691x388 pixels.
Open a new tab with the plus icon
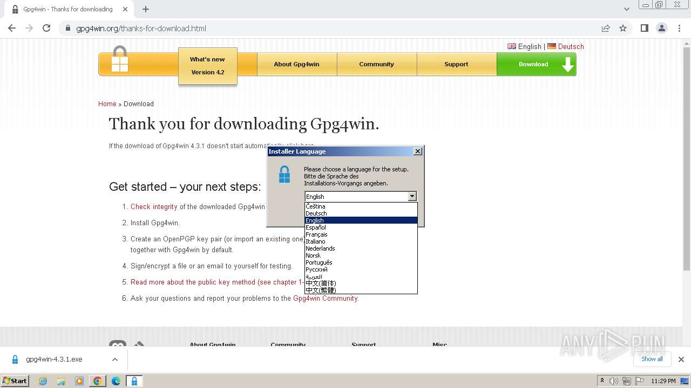click(x=146, y=9)
